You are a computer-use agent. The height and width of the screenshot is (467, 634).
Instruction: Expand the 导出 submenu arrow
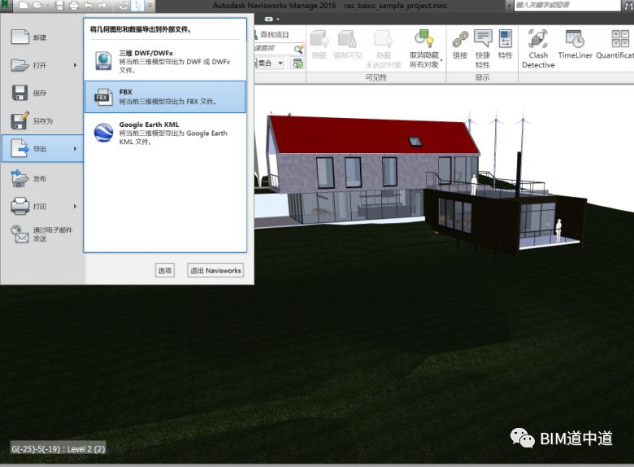coord(76,149)
